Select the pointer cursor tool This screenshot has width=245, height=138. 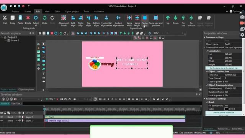(44, 44)
